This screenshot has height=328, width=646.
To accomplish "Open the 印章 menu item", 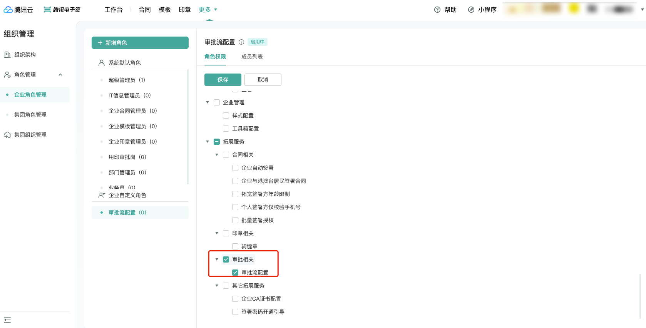I will 185,10.
